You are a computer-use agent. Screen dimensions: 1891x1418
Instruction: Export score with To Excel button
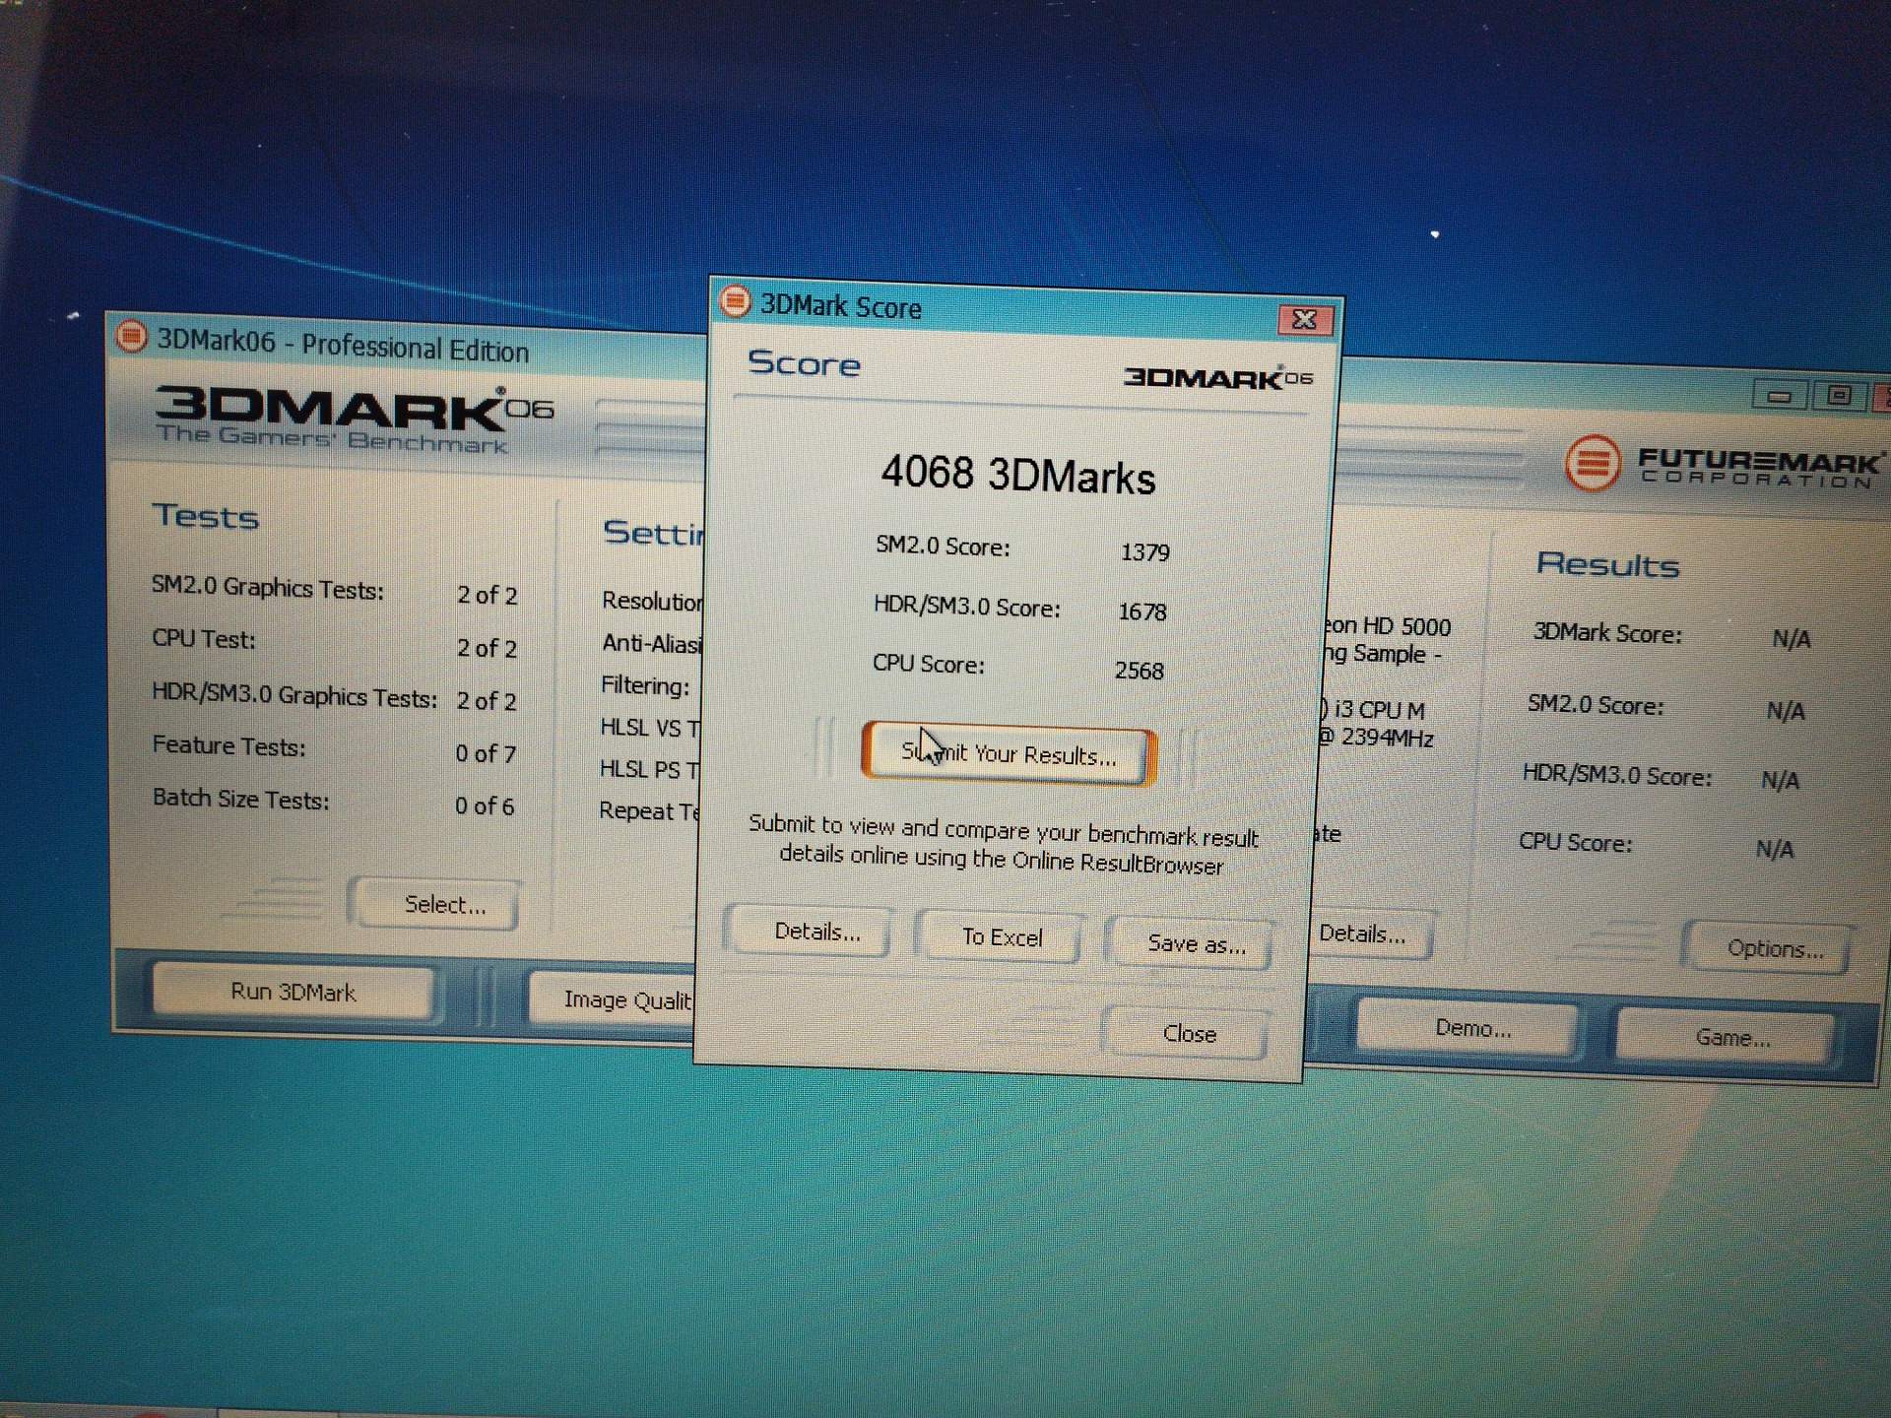point(1002,937)
